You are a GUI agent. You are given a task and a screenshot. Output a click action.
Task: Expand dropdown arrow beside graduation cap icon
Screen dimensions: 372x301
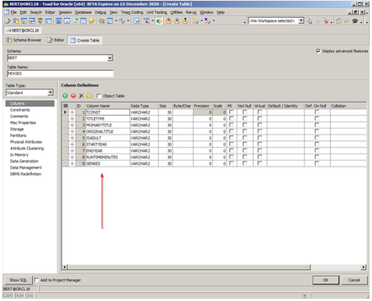[361, 22]
